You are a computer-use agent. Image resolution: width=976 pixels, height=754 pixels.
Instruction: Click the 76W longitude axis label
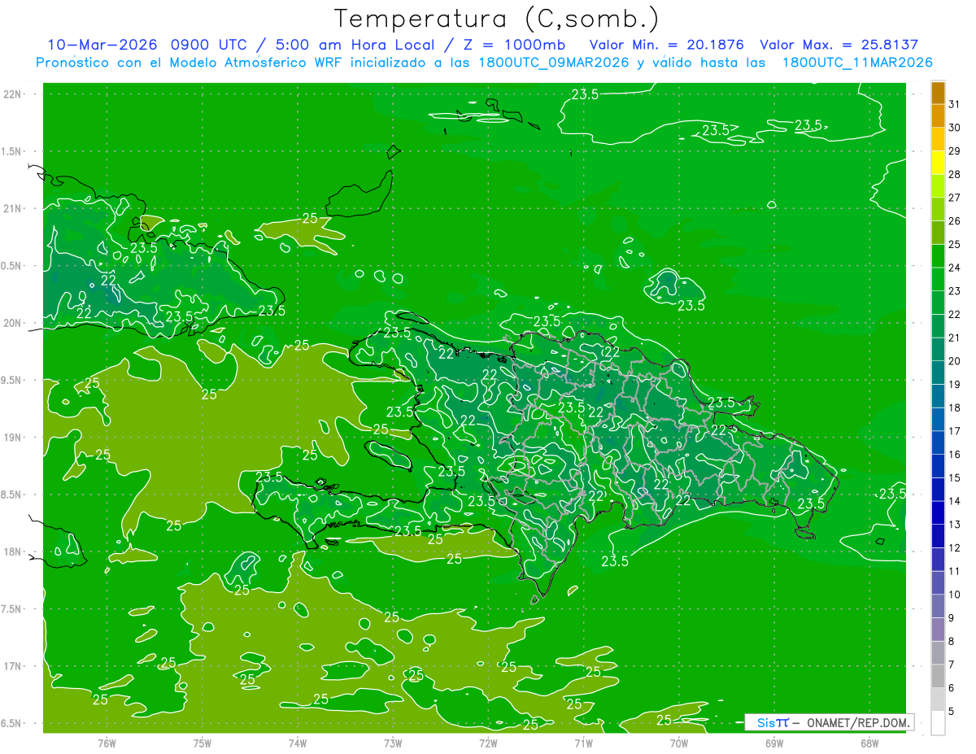point(107,743)
